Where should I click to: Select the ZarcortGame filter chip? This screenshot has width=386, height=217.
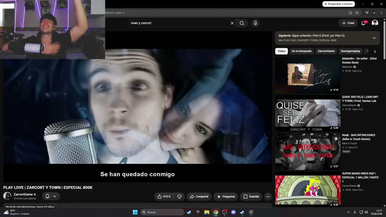(x=326, y=51)
